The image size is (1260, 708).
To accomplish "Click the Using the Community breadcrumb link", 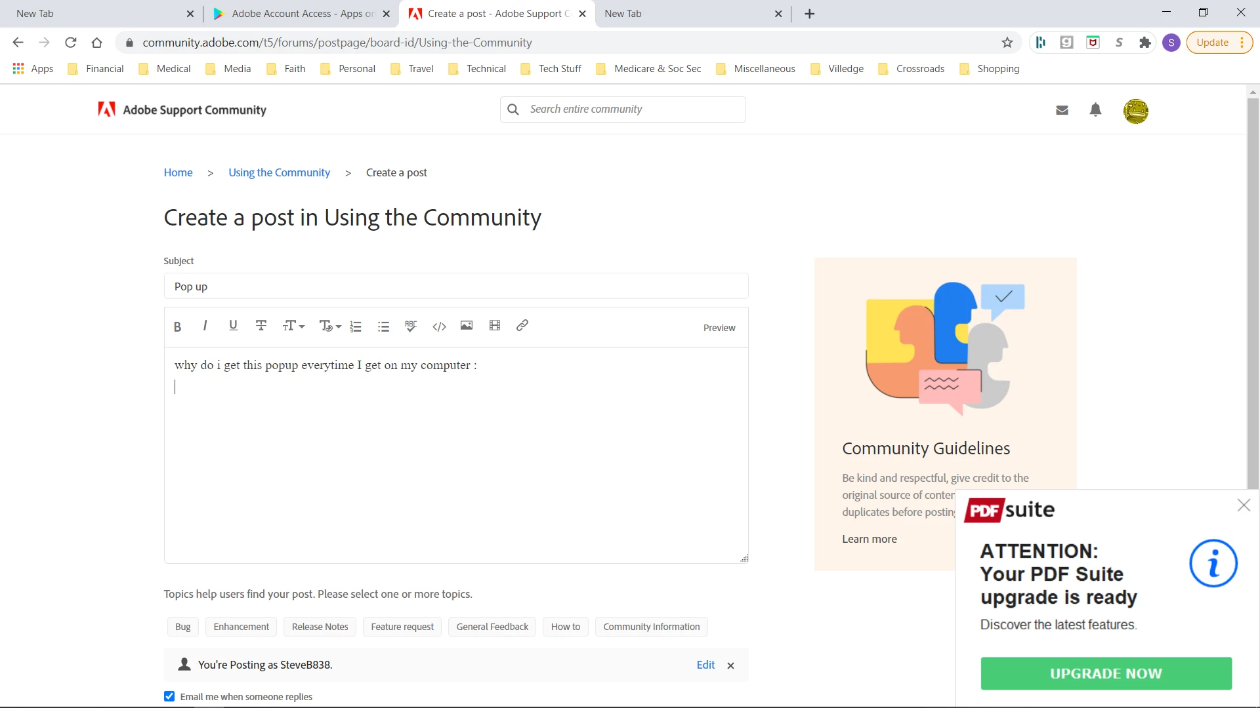I will tap(279, 172).
